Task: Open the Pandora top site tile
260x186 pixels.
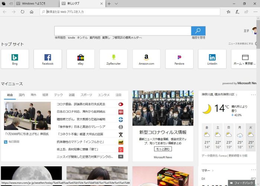Action: click(179, 59)
